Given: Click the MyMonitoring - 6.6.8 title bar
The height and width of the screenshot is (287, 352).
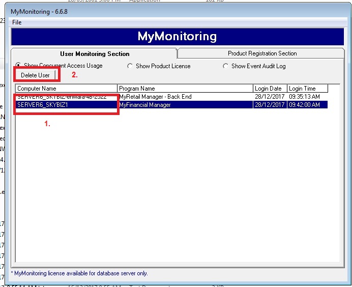Looking at the screenshot, I should pos(153,11).
